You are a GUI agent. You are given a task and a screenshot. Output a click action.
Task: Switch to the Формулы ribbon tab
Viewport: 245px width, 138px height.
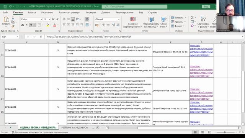click(x=91, y=12)
